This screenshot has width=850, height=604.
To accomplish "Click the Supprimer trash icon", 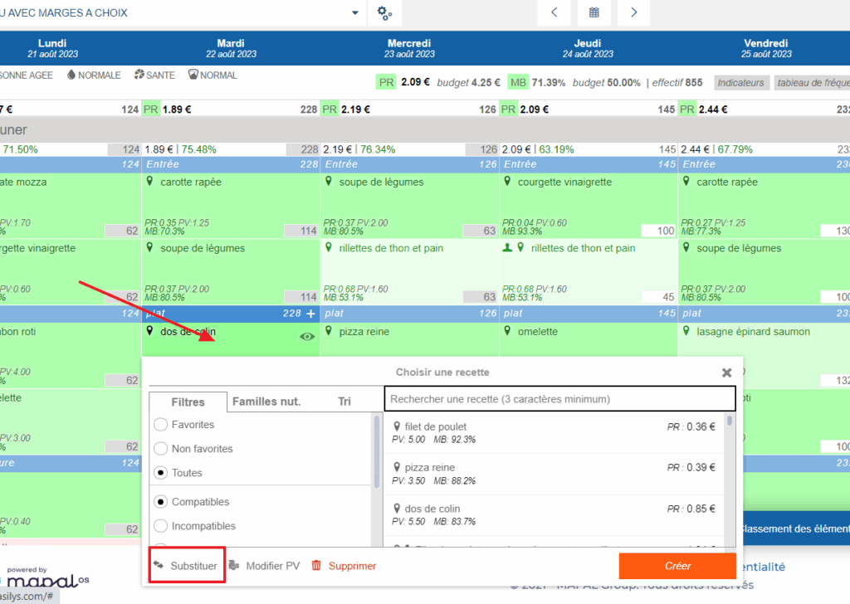I will pyautogui.click(x=316, y=566).
